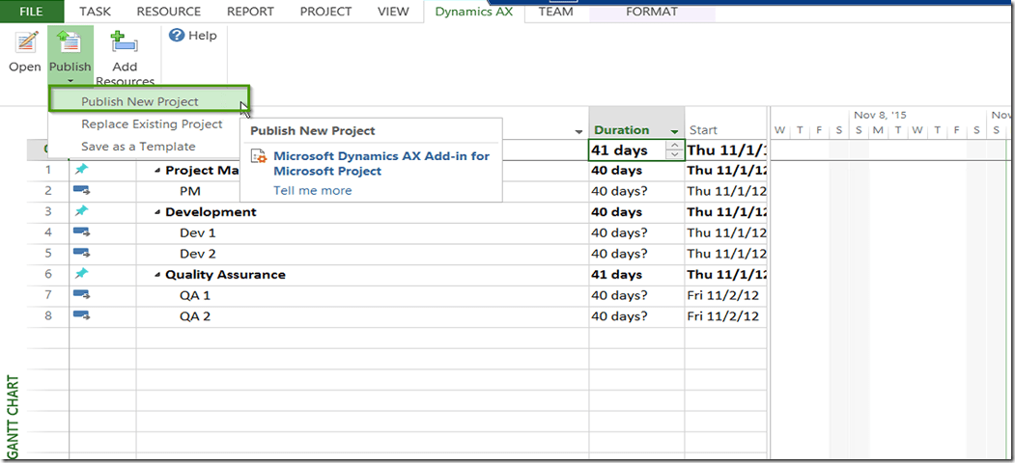Select Publish New Project menu item
Viewport: 1015px width, 463px height.
pyautogui.click(x=140, y=101)
